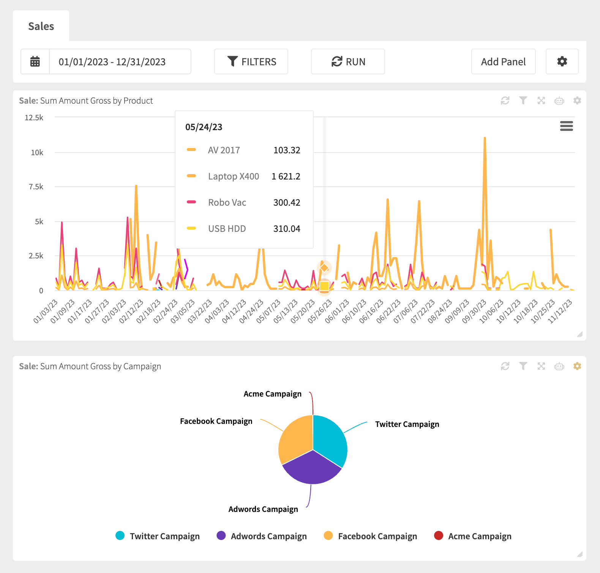This screenshot has height=573, width=600.
Task: Click the AV 2017 row in tooltip
Action: pos(243,150)
